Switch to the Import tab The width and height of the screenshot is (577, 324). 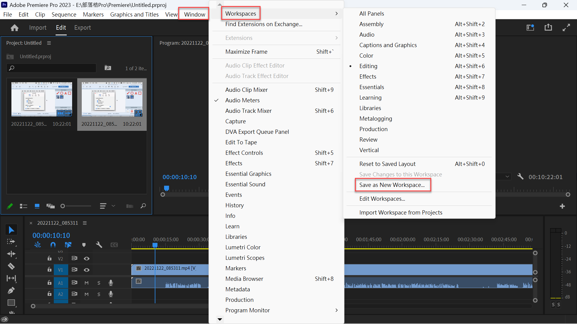[38, 28]
